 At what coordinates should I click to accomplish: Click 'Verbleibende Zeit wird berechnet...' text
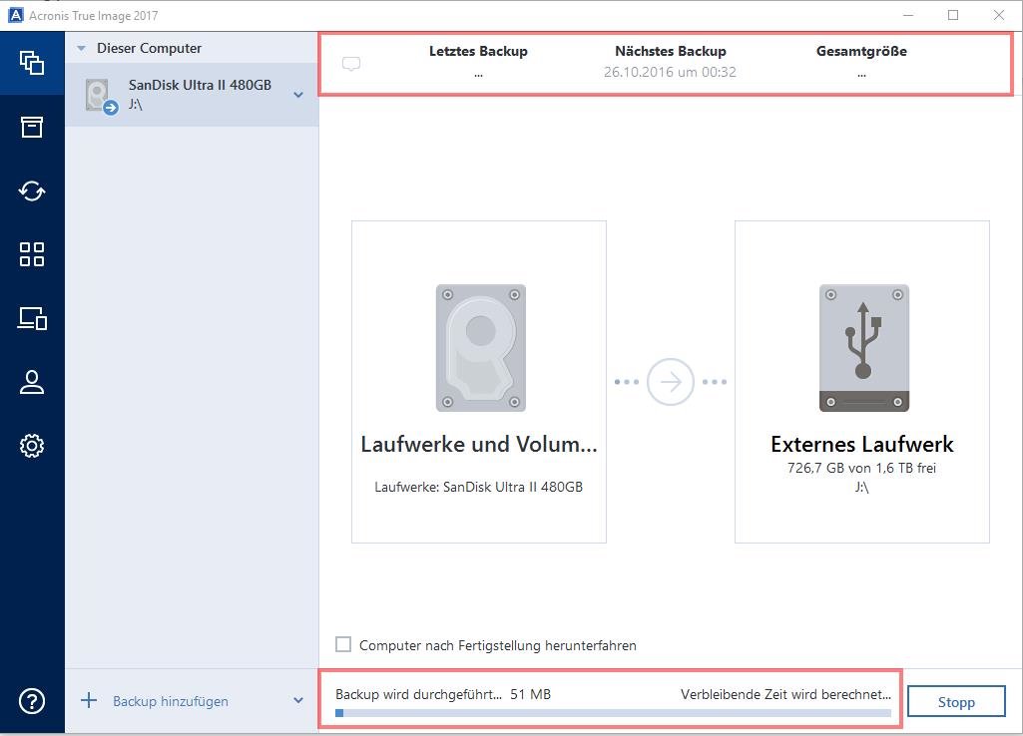coord(785,694)
